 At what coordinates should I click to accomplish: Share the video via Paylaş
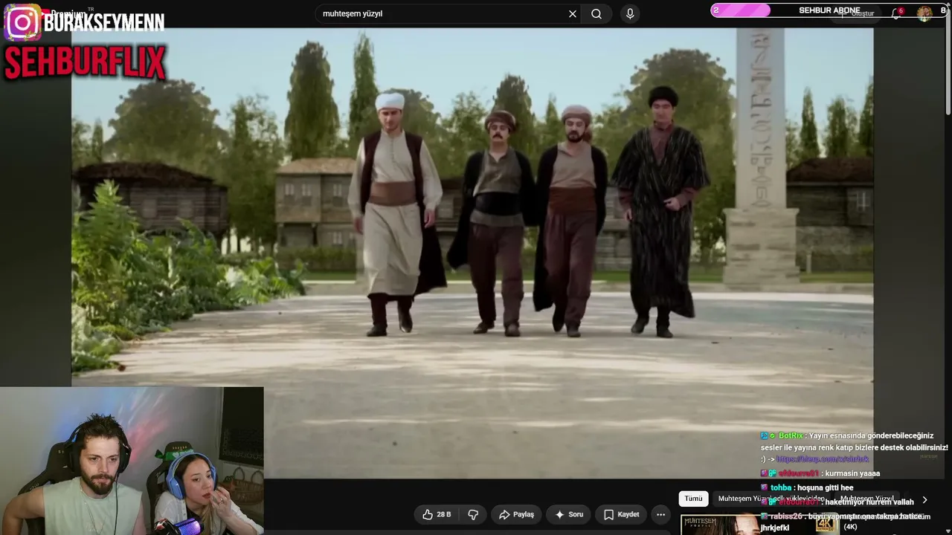(517, 514)
